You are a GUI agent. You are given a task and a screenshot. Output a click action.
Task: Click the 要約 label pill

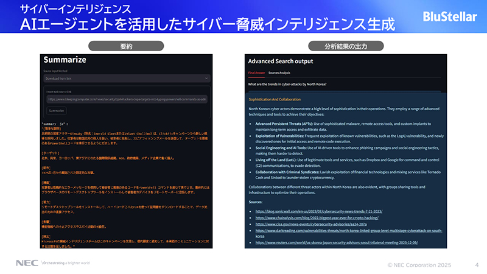tap(127, 46)
